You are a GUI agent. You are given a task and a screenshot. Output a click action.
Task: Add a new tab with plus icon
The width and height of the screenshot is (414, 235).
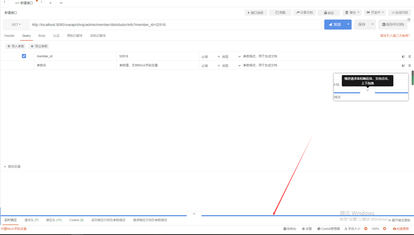tap(51, 3)
